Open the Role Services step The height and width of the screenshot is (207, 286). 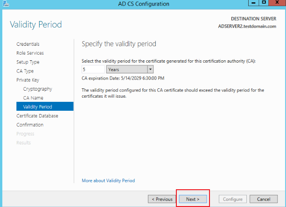click(30, 53)
